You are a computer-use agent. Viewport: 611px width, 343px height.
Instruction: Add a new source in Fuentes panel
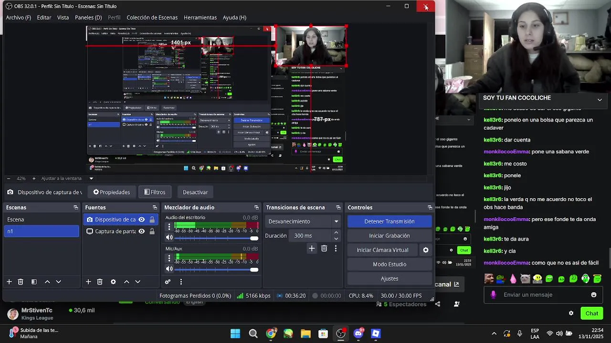point(88,282)
